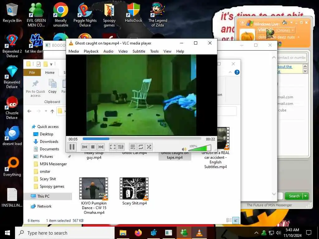
Task: Go up one folder level
Action: pyautogui.click(x=52, y=111)
